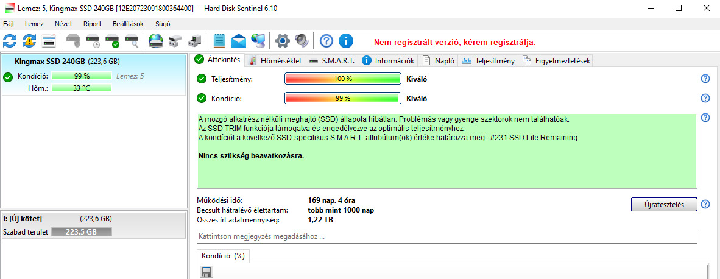Click the hard disk with gray circle icon
720x279 pixels.
pyautogui.click(x=74, y=41)
